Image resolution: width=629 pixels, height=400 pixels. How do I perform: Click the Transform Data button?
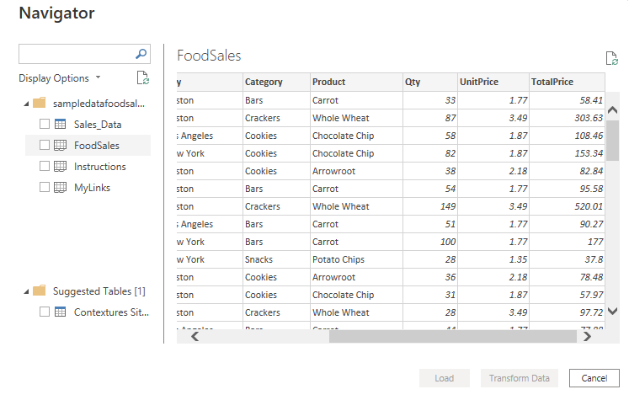[x=520, y=378]
